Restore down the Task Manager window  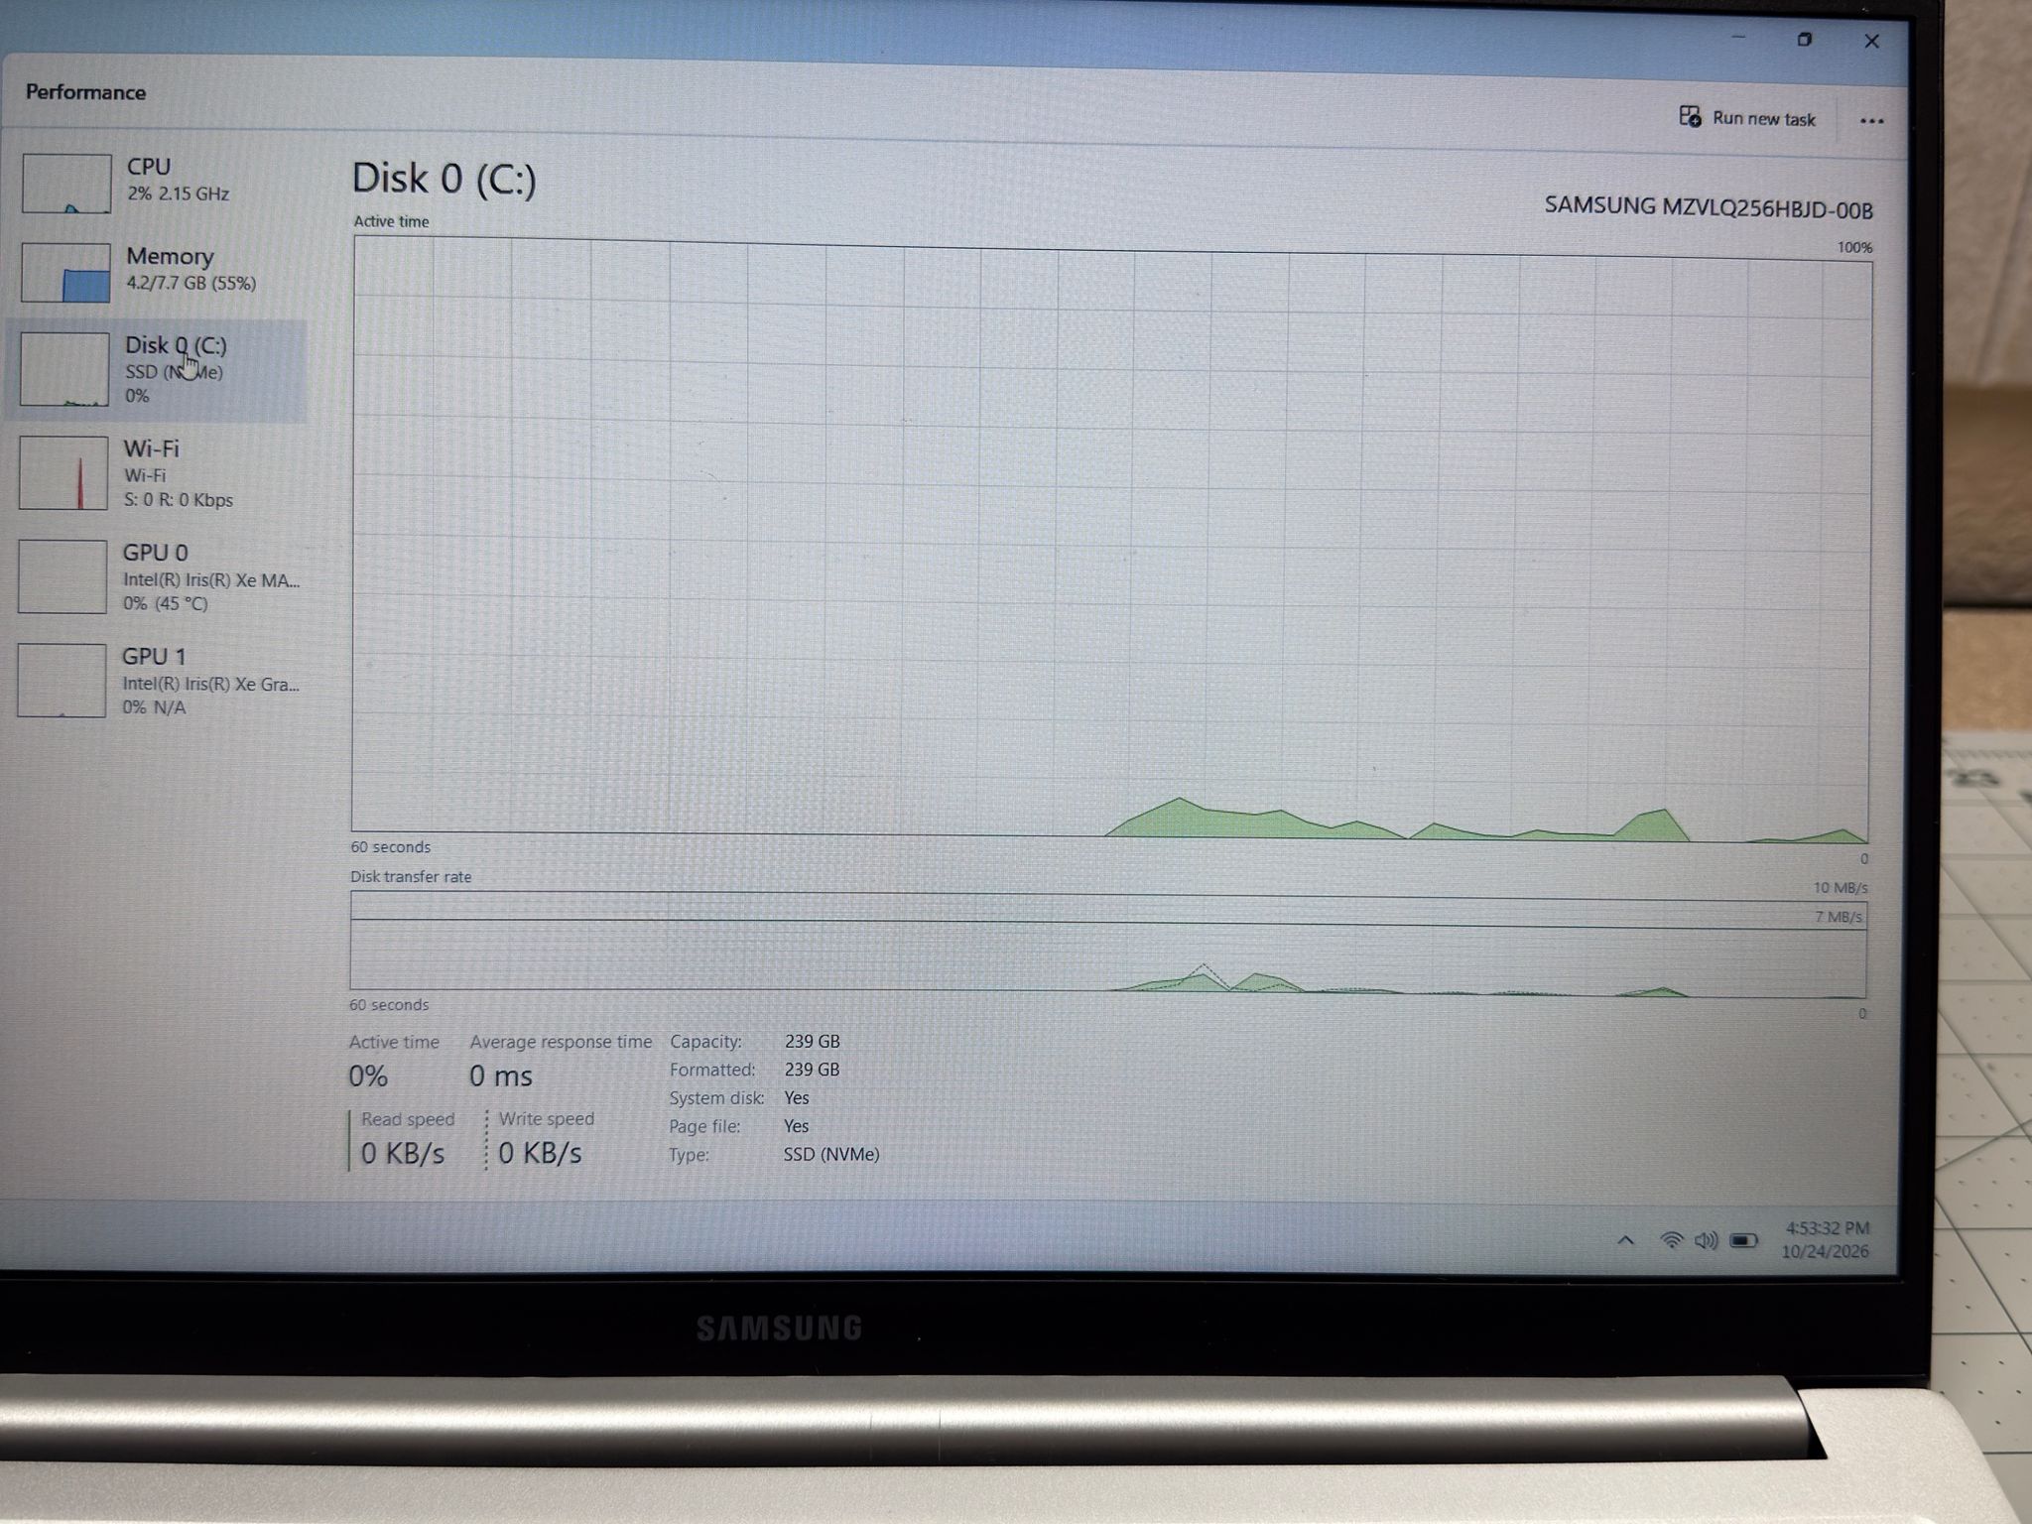[1804, 40]
